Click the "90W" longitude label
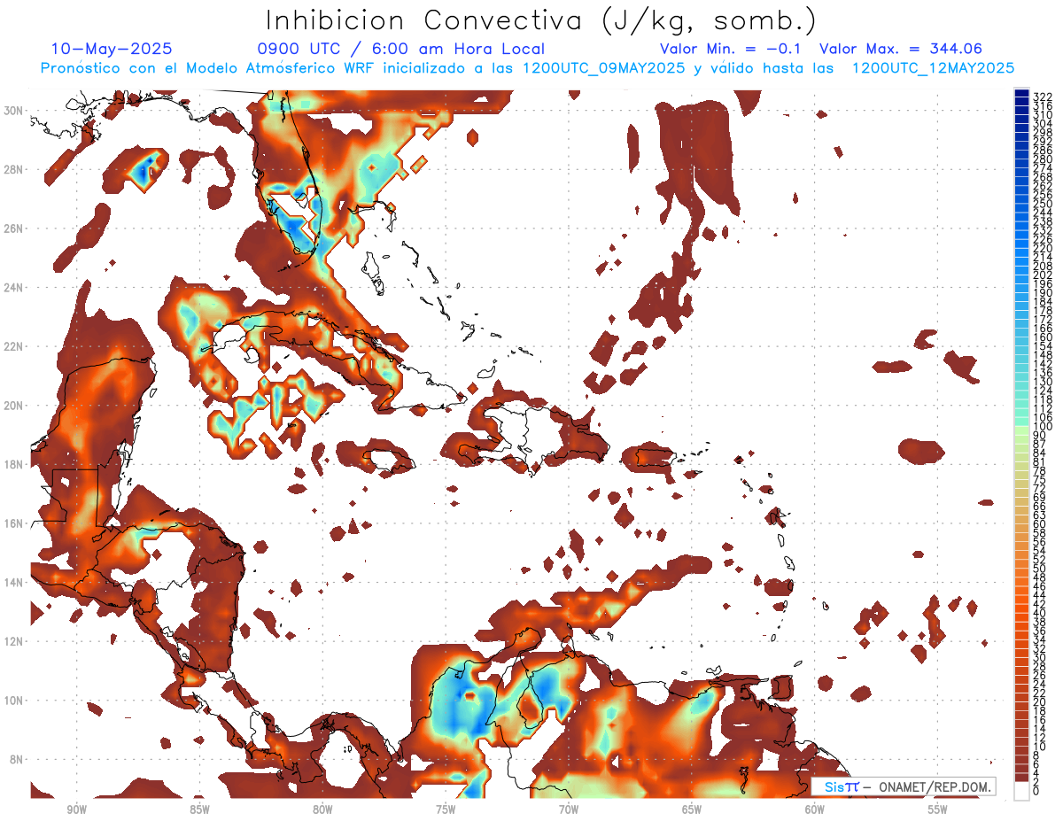Screen dimensions: 1063x821 coord(76,809)
